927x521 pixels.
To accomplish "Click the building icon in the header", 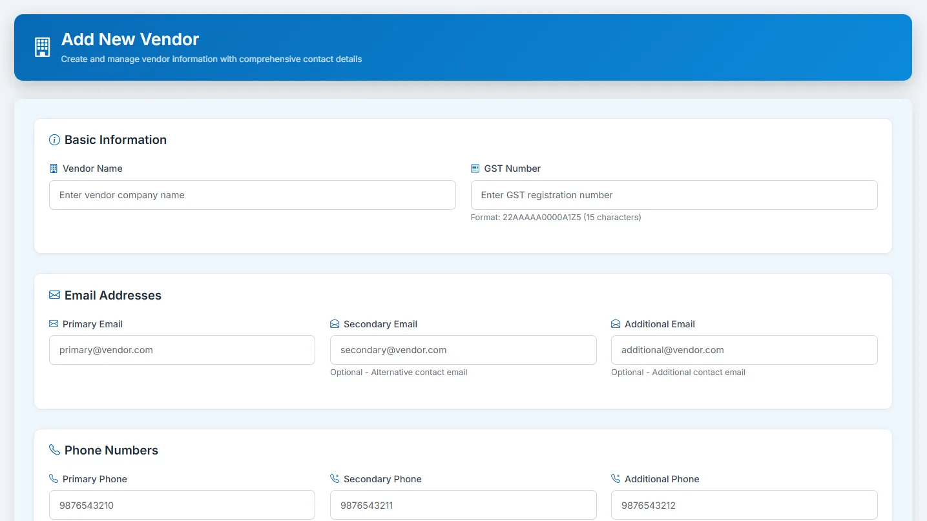I will 42,47.
